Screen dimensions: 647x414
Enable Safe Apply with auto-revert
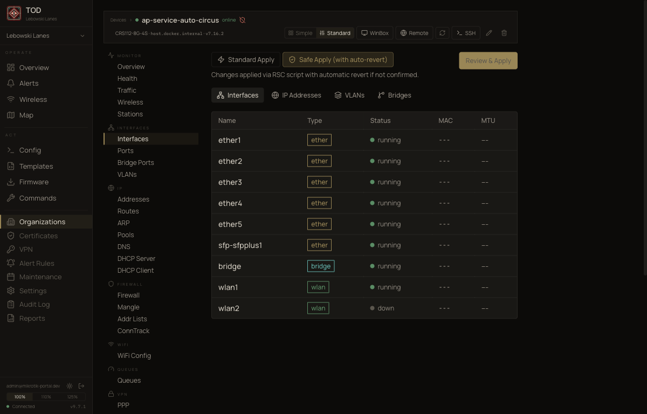point(338,59)
